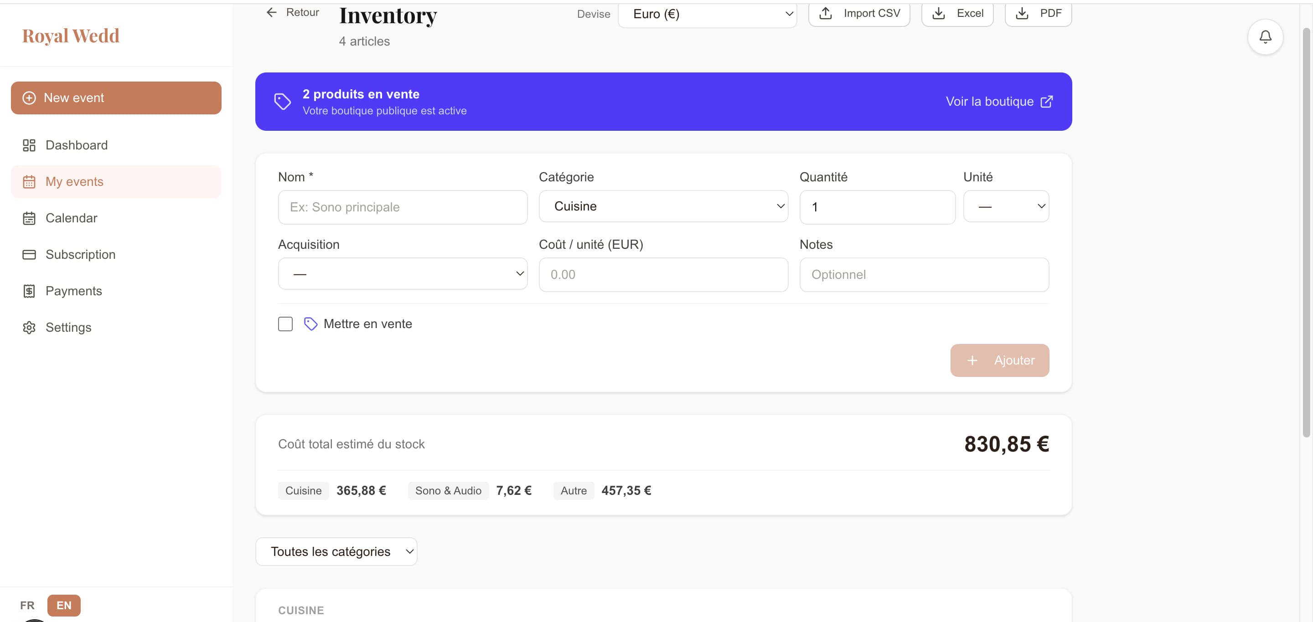Image resolution: width=1313 pixels, height=622 pixels.
Task: Click the back arrow next to Retour
Action: tap(271, 12)
